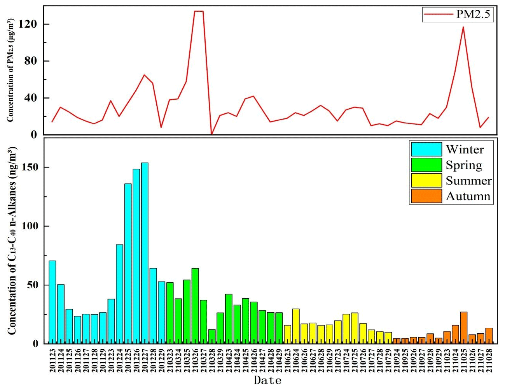Select the green bar for date 210326
The height and width of the screenshot is (389, 505).
click(195, 306)
